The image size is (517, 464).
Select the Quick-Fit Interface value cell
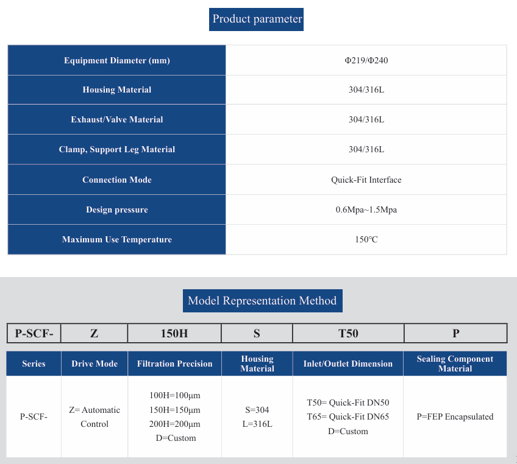(366, 180)
